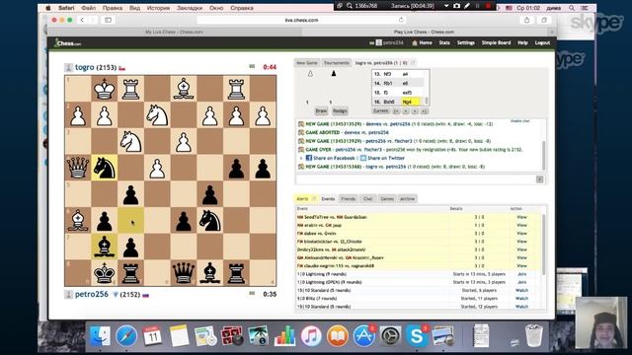
Task: Open the App Store from the Dock
Action: 363,335
